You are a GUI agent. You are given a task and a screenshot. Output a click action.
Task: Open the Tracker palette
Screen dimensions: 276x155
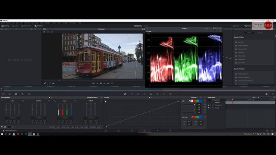point(144,94)
